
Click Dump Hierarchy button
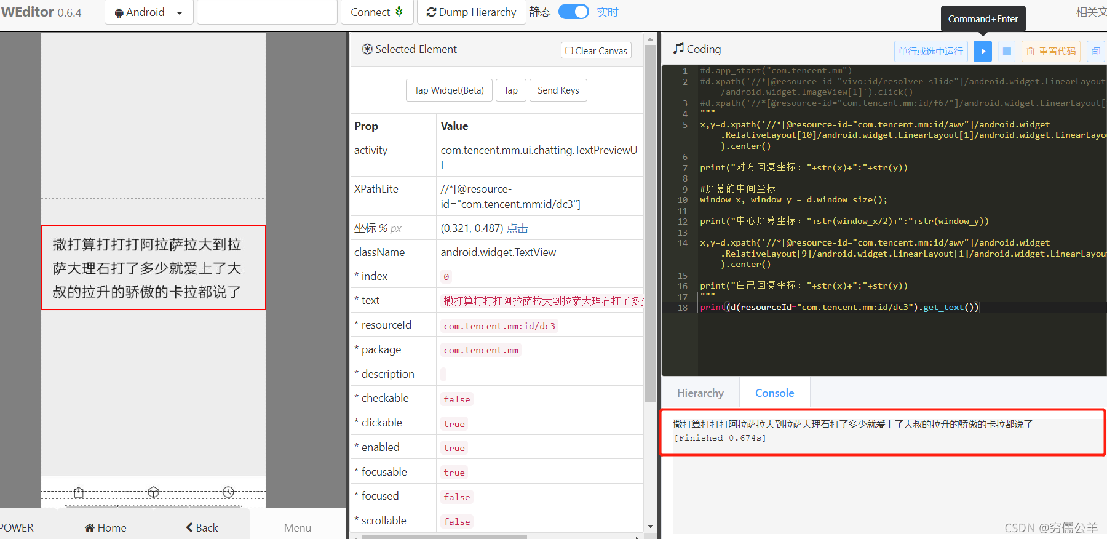[472, 12]
